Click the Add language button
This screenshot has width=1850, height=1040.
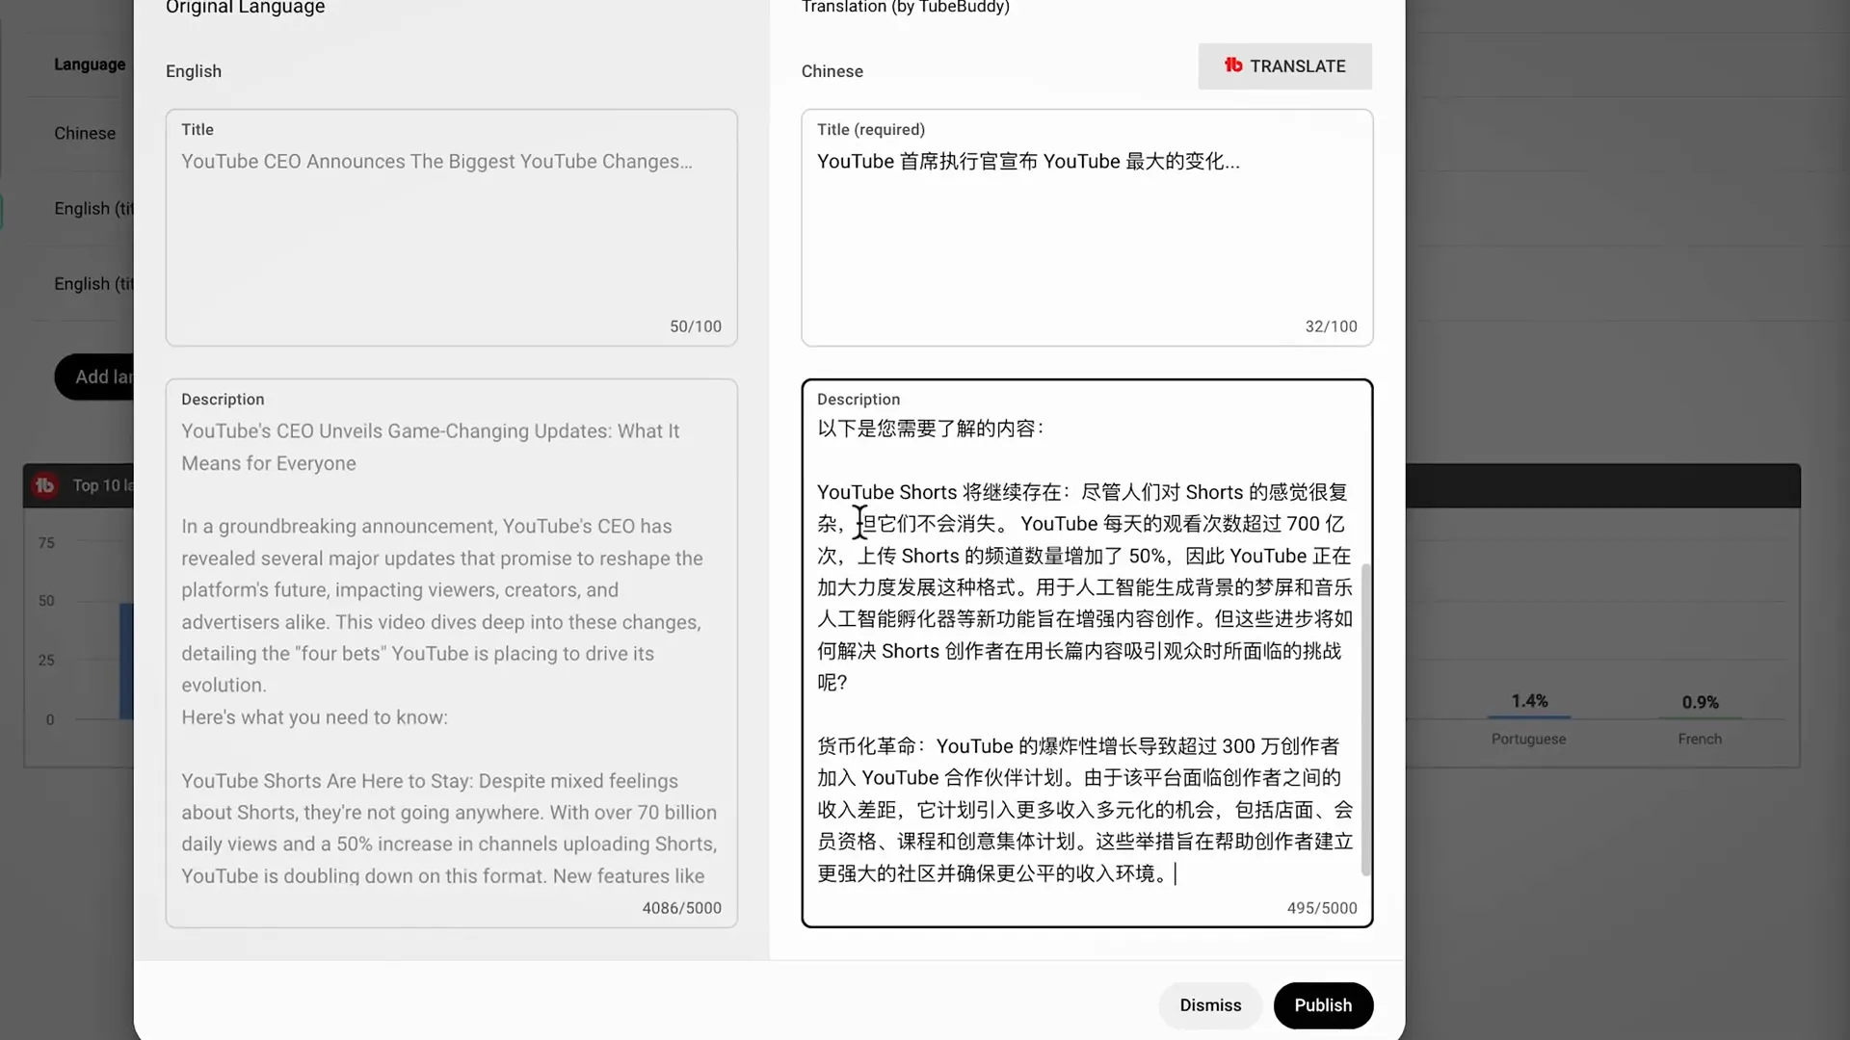[101, 377]
